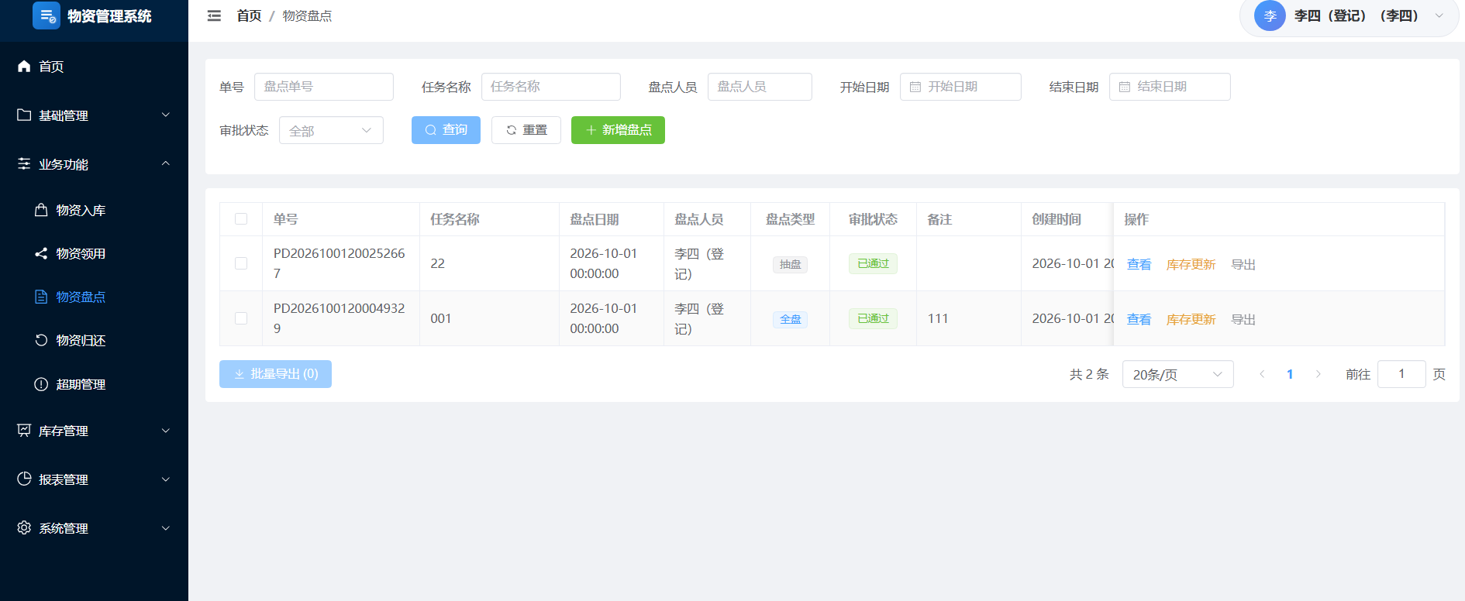Click the 物资入库 bag icon

tap(41, 210)
